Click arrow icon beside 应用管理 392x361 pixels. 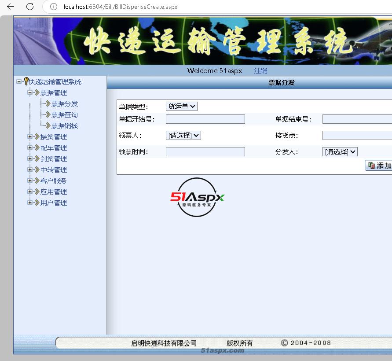(37, 192)
